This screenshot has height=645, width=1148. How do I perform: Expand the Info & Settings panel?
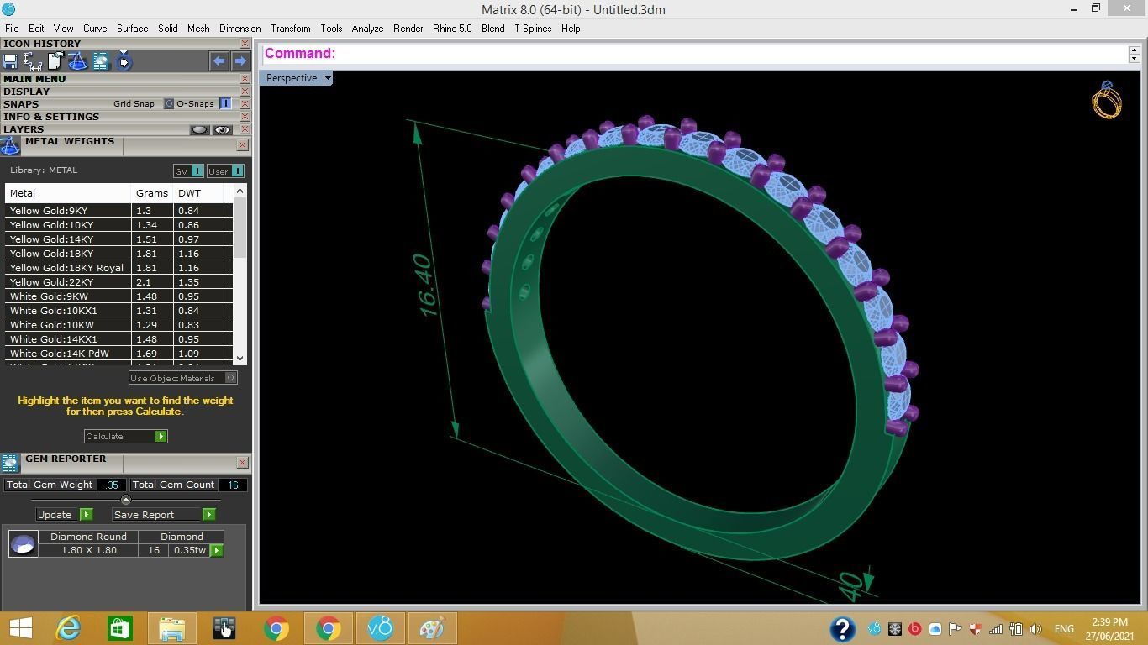click(x=51, y=117)
